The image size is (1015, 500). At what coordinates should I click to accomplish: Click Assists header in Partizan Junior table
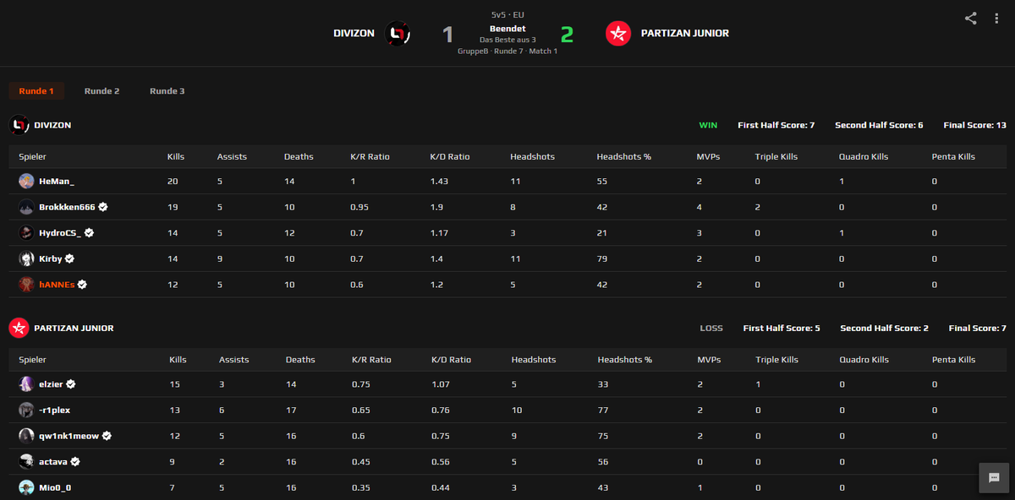[x=233, y=360]
